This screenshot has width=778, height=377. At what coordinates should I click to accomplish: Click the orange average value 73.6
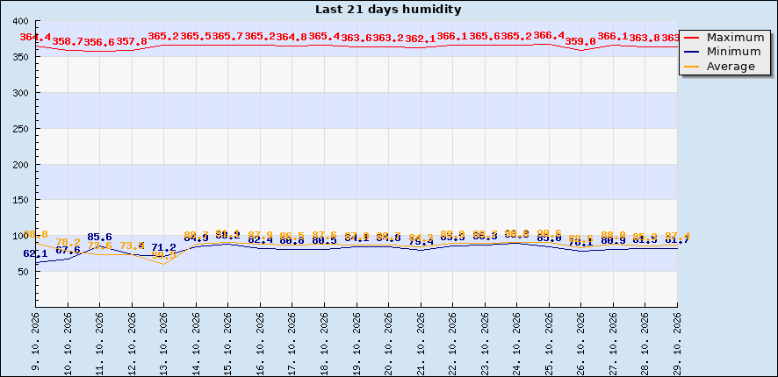[100, 245]
